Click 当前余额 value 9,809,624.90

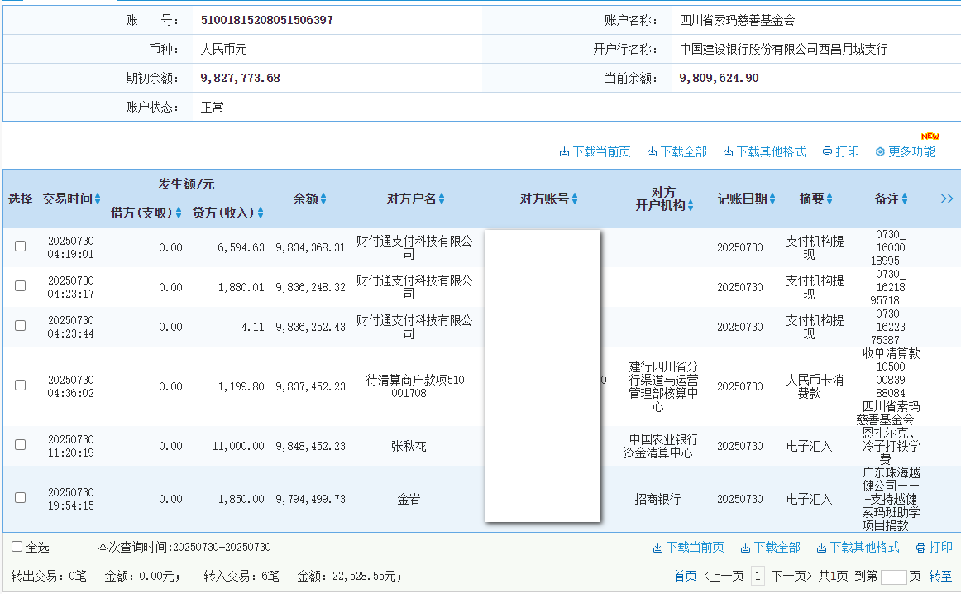[x=719, y=78]
